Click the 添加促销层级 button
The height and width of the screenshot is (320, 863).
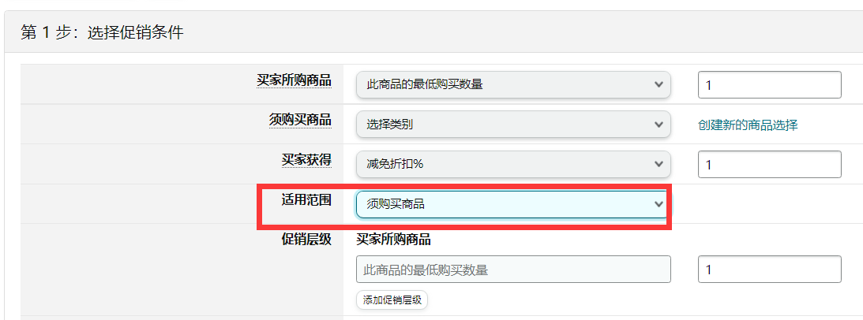click(x=392, y=300)
